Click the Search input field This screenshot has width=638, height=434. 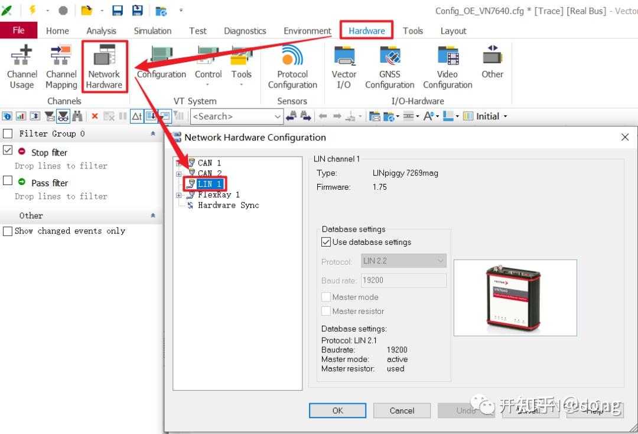232,117
